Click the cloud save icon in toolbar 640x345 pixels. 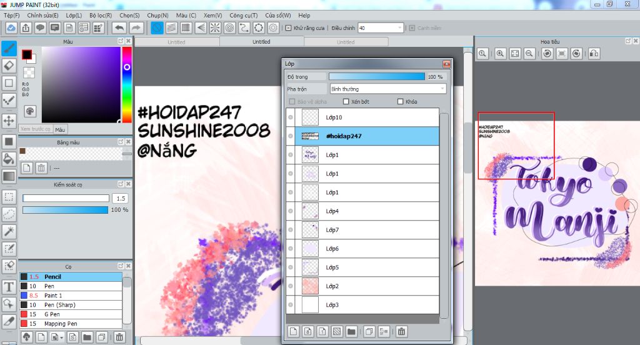(x=11, y=27)
